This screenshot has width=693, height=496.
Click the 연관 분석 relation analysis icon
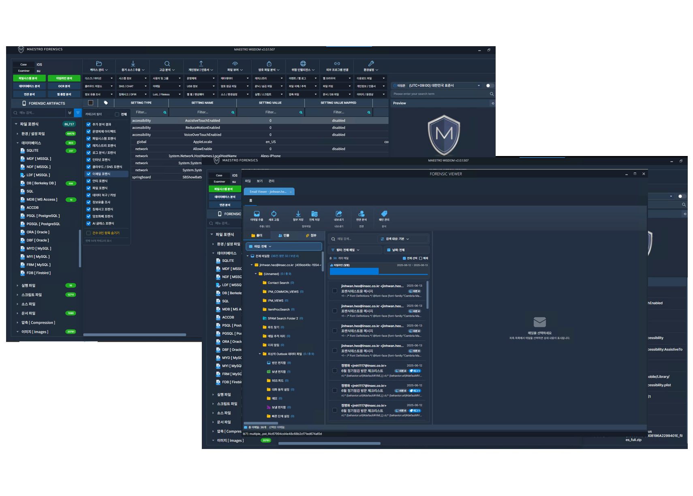pos(361,214)
